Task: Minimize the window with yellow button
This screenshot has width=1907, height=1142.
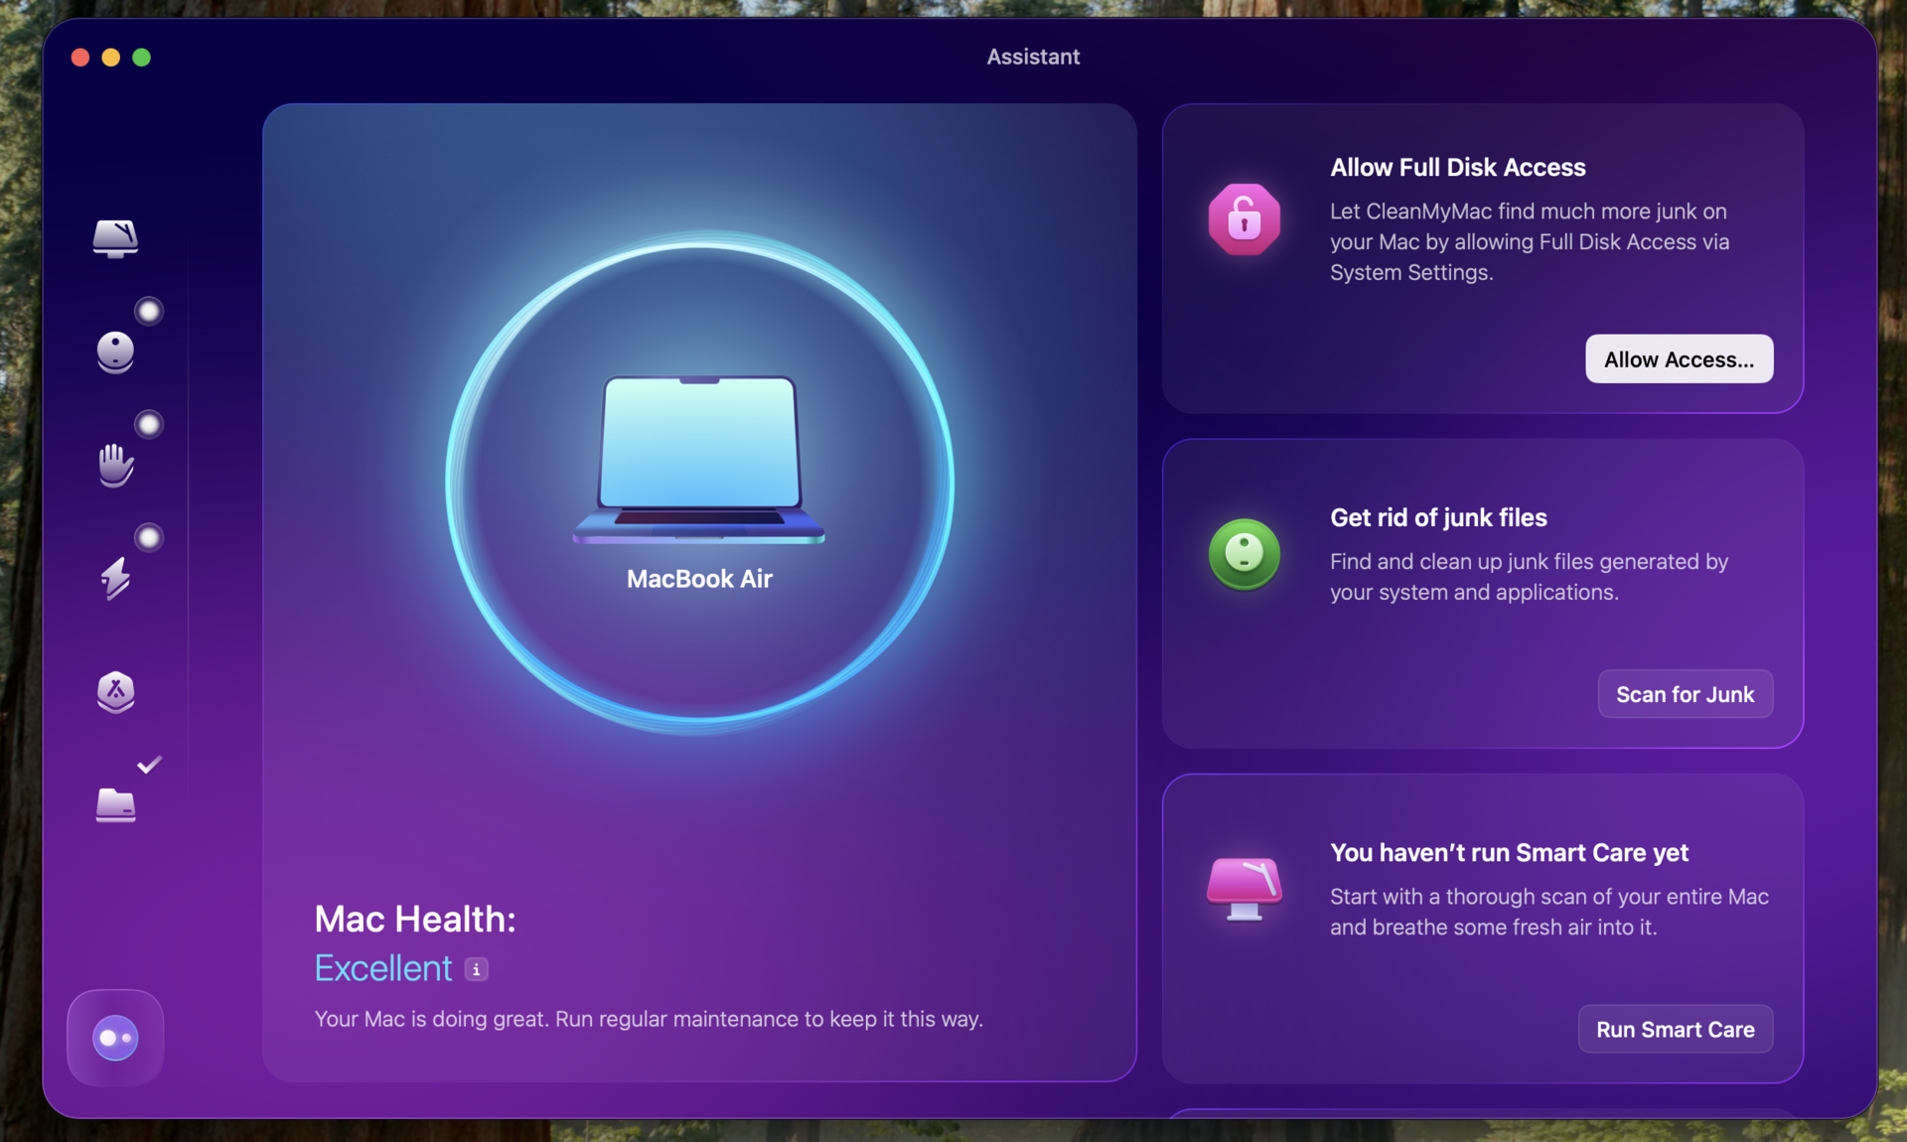Action: (111, 58)
